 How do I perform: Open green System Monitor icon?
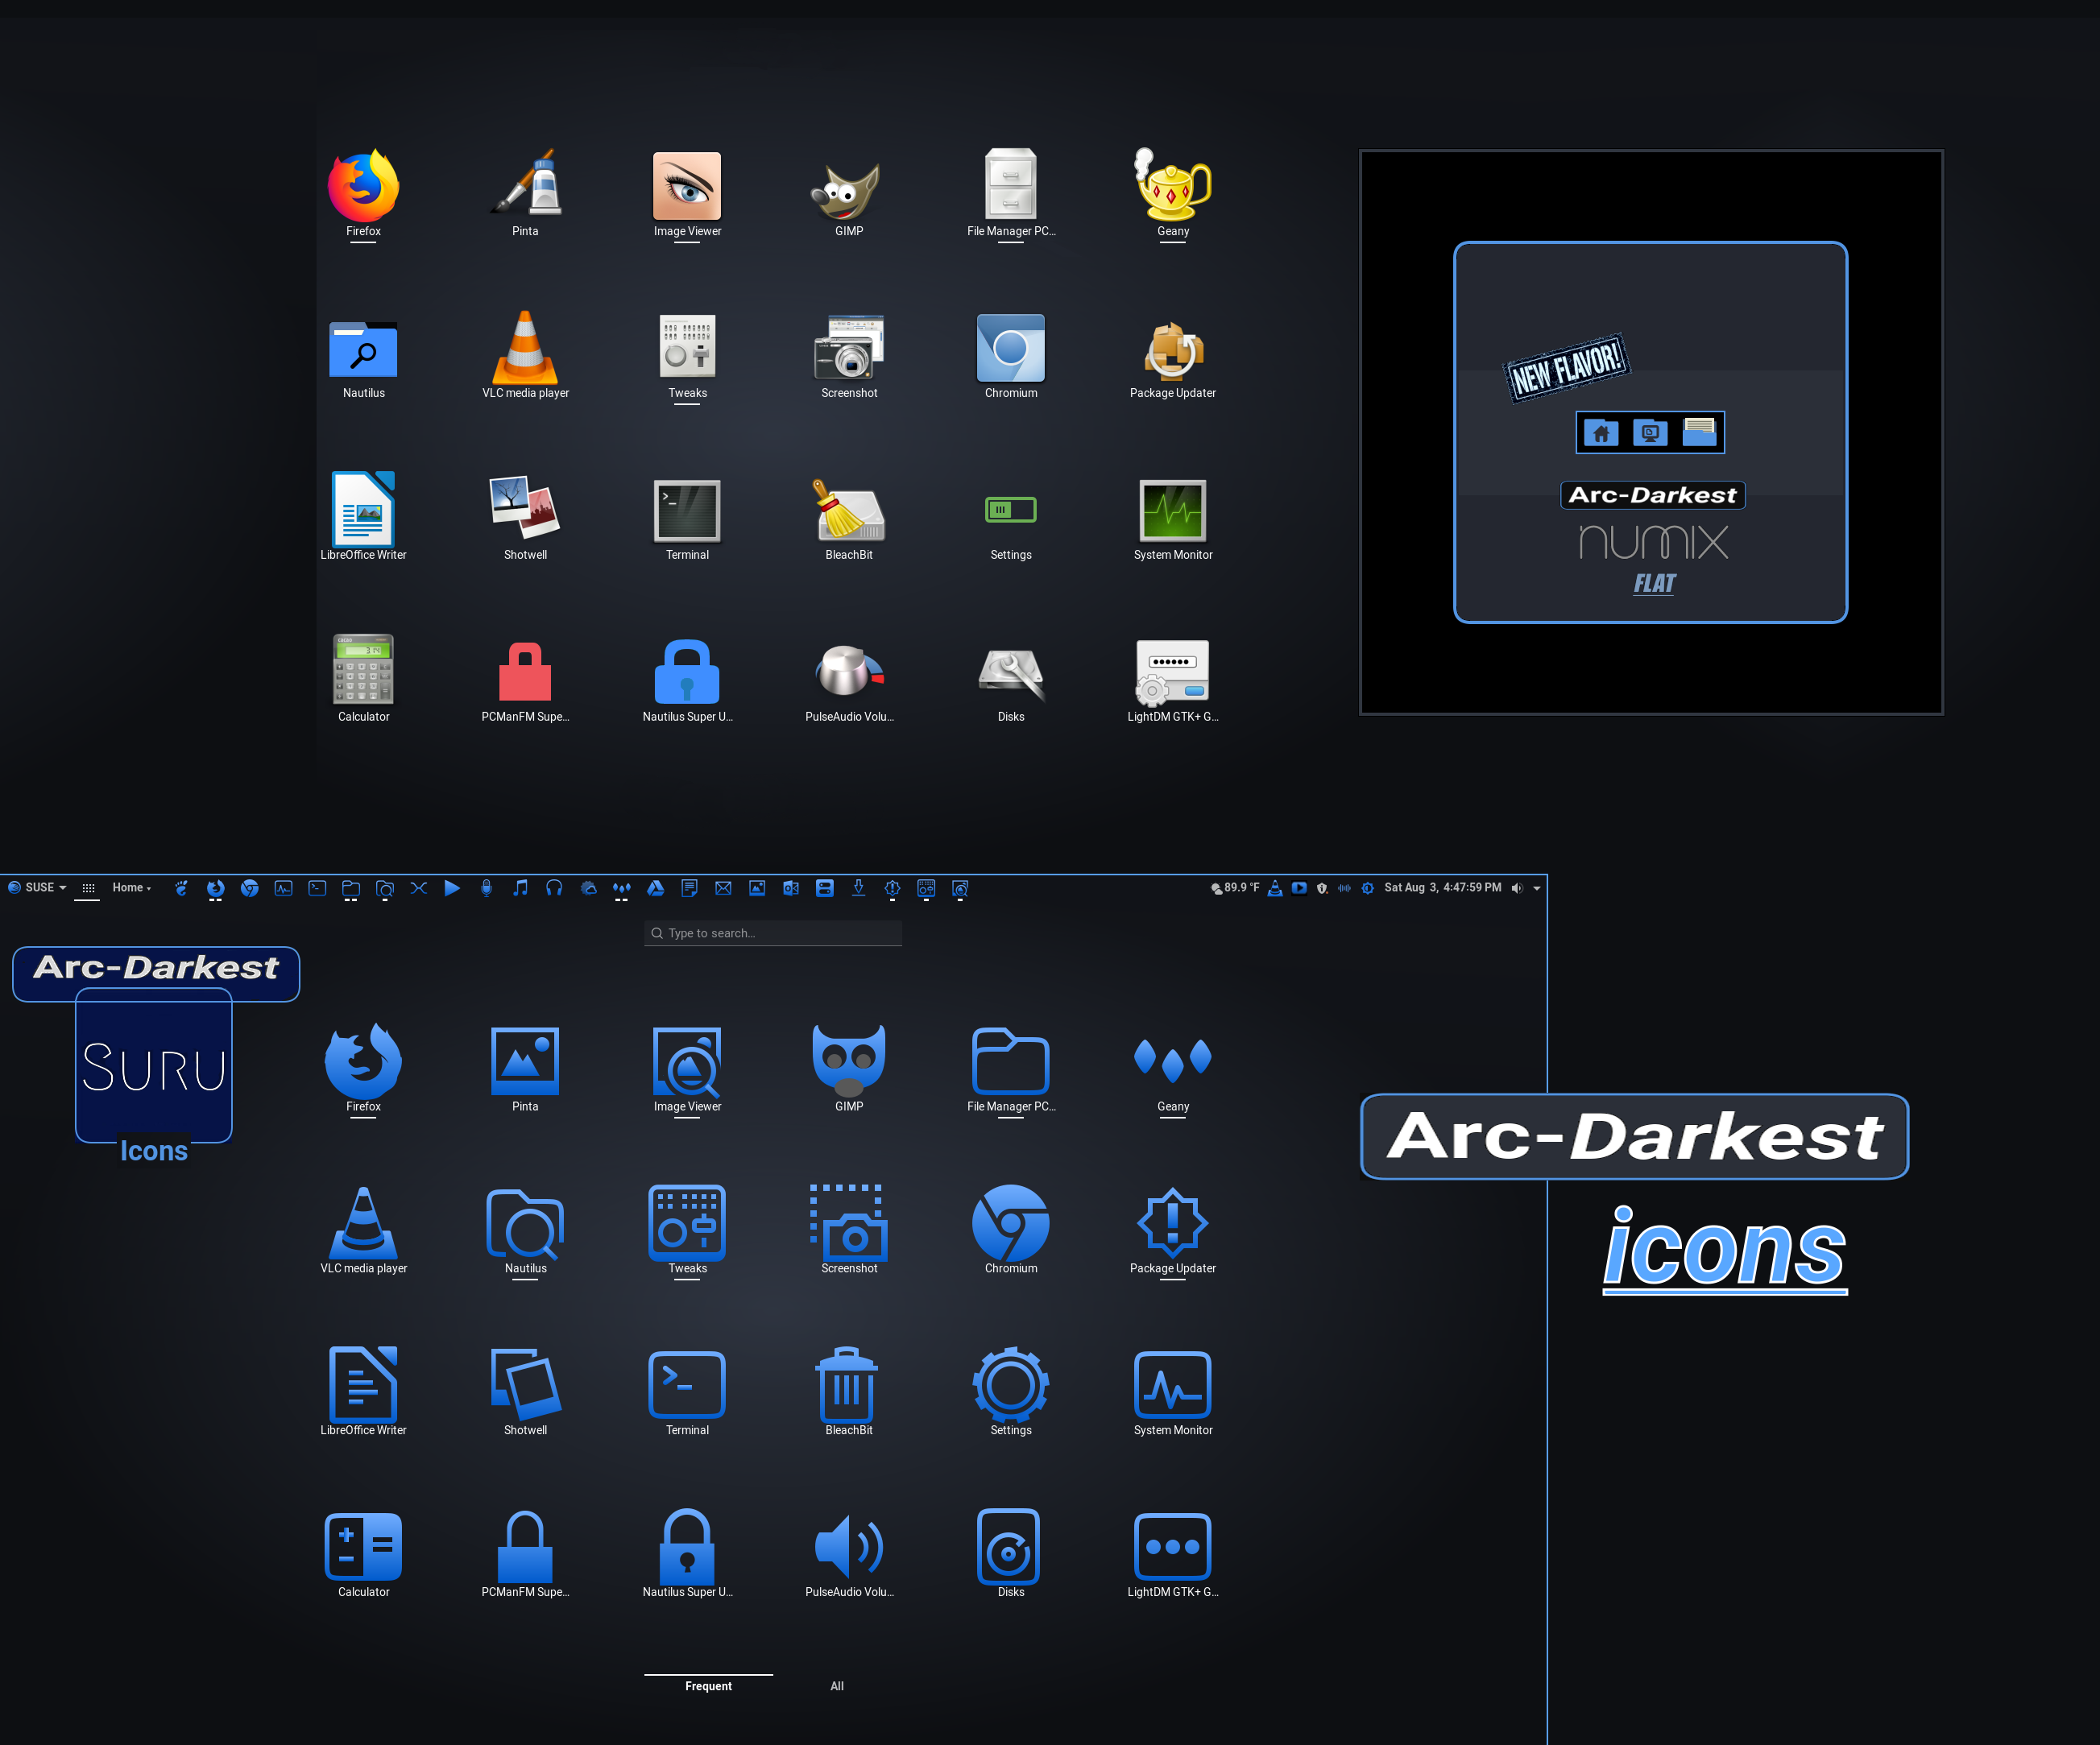1173,509
